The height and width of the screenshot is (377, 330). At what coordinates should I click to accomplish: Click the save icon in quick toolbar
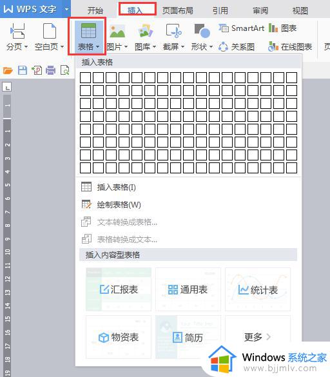click(x=23, y=70)
